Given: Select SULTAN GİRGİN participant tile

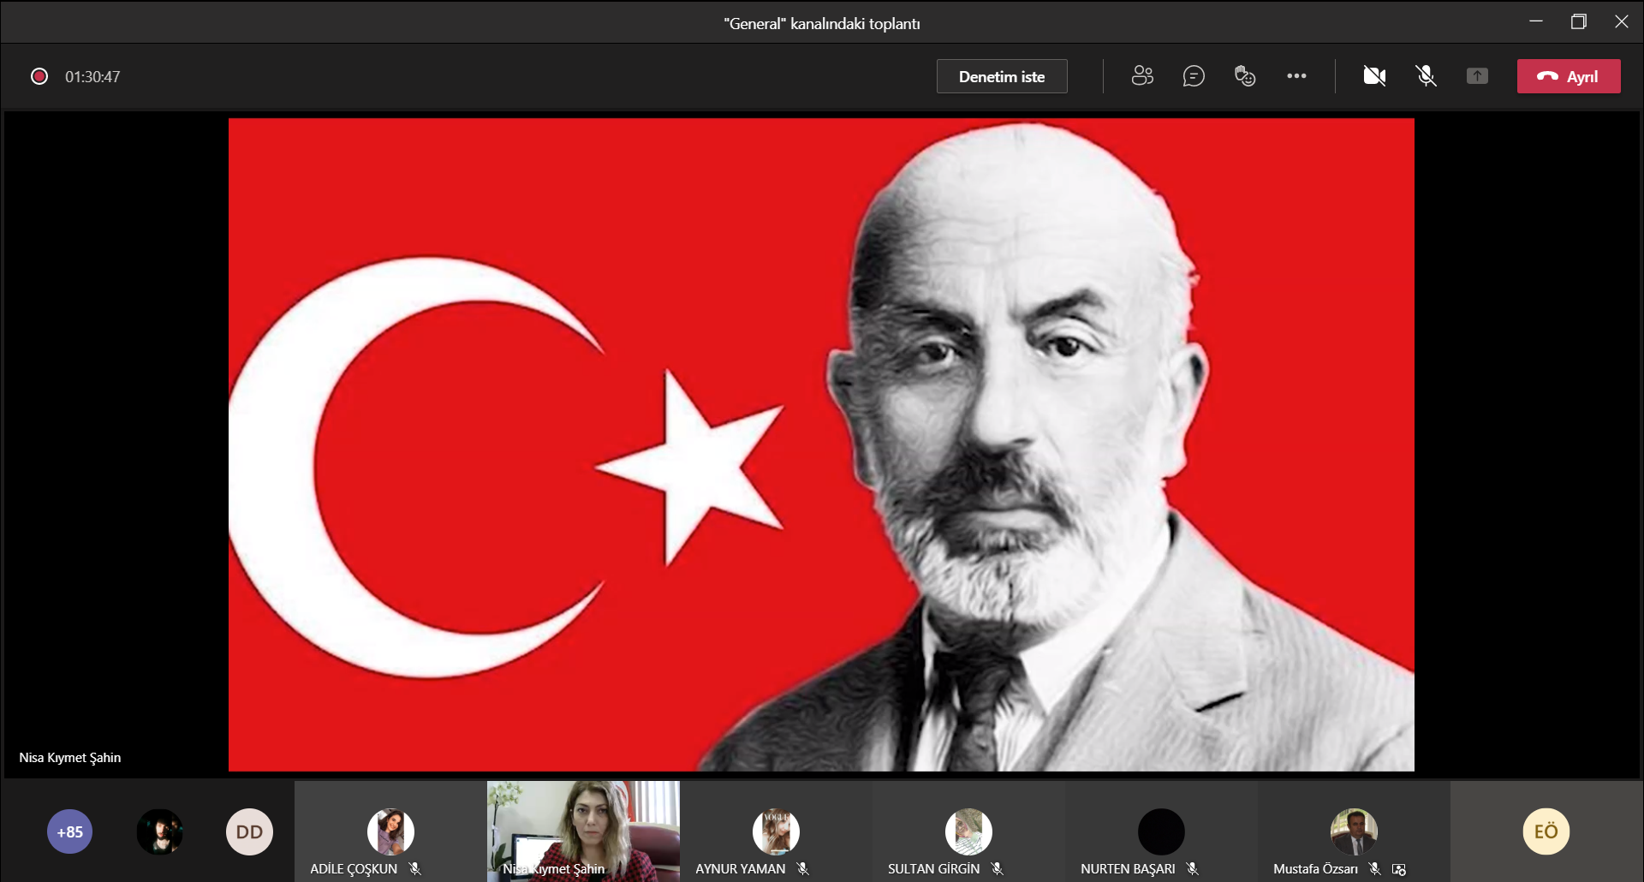Looking at the screenshot, I should tap(968, 831).
